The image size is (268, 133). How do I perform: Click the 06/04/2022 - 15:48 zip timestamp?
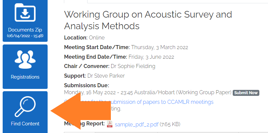point(25,36)
